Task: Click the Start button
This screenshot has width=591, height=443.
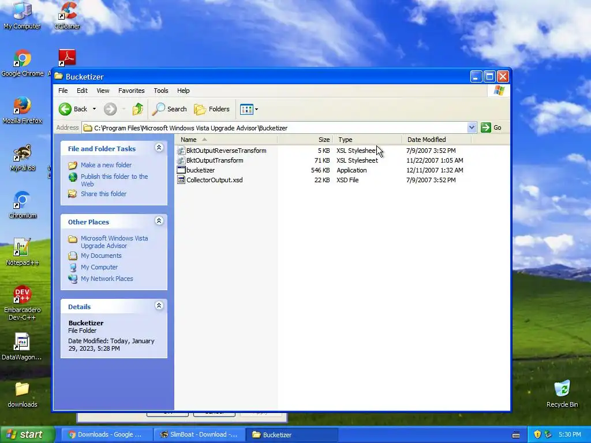Action: [x=27, y=434]
